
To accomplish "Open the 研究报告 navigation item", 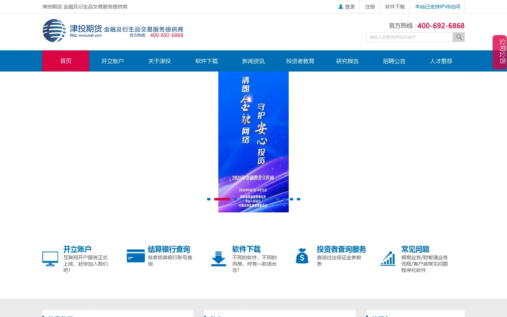I will point(348,61).
